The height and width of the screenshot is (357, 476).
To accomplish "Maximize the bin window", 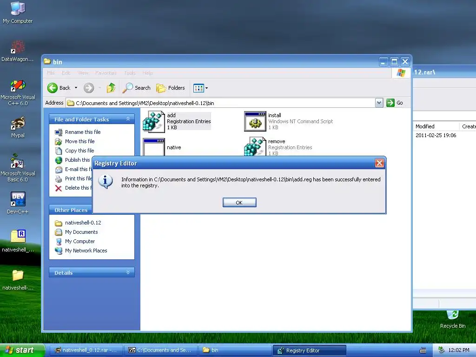I will (394, 62).
